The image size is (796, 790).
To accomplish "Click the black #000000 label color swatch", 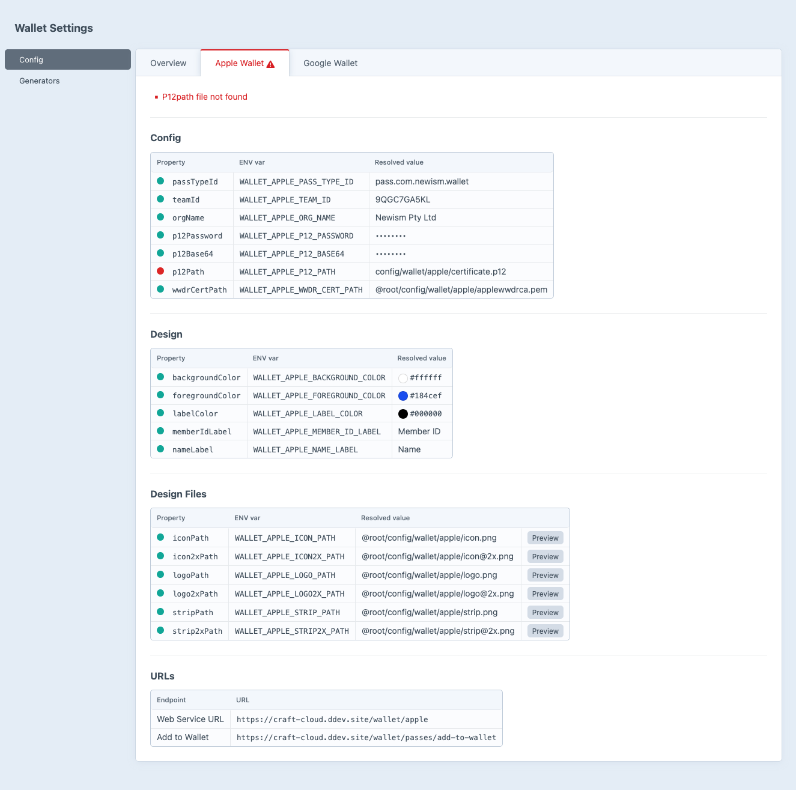I will tap(403, 413).
